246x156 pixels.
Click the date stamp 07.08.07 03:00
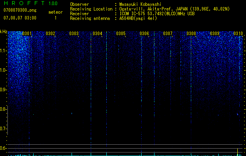click(x=20, y=18)
